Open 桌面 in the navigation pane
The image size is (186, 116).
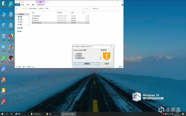[21, 17]
